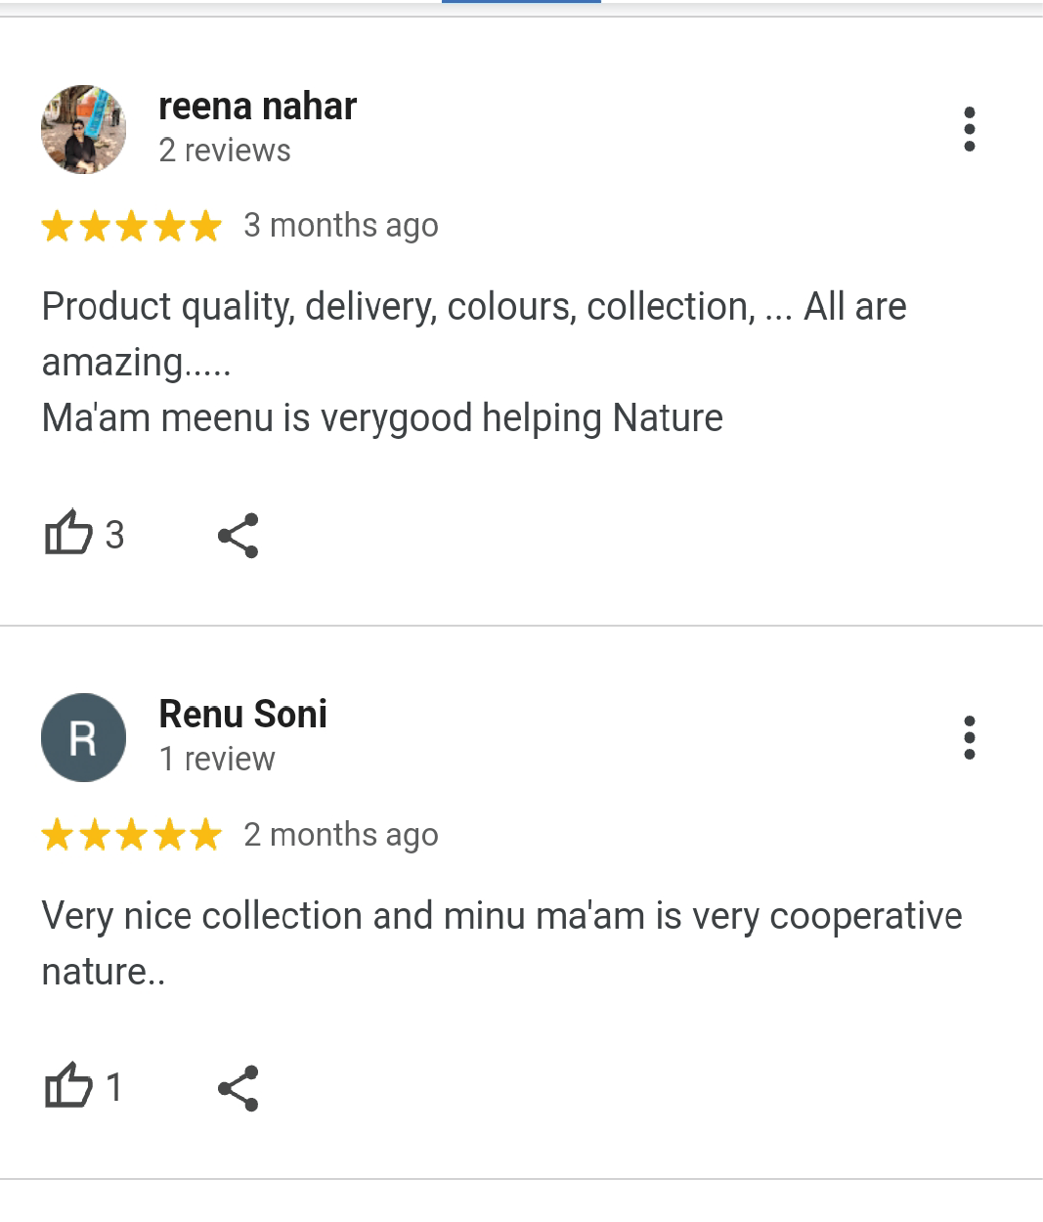Click the like count 1 on Renu's review
The width and height of the screenshot is (1043, 1222).
pos(113,1087)
